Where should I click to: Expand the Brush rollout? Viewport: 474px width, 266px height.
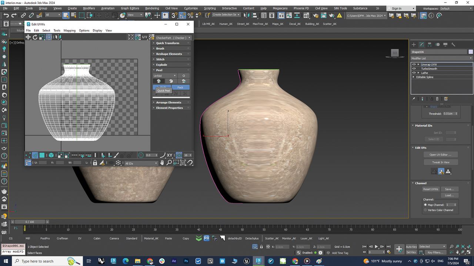tap(171, 48)
